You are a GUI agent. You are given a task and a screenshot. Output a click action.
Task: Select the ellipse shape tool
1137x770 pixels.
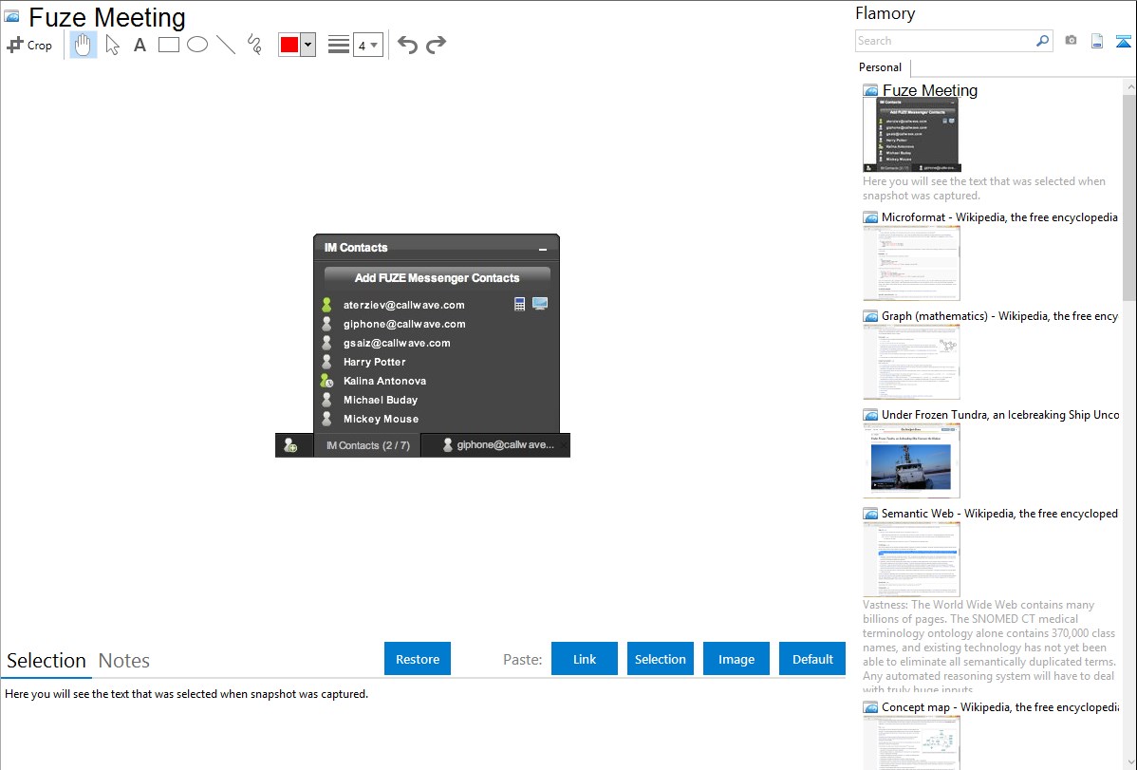tap(197, 45)
